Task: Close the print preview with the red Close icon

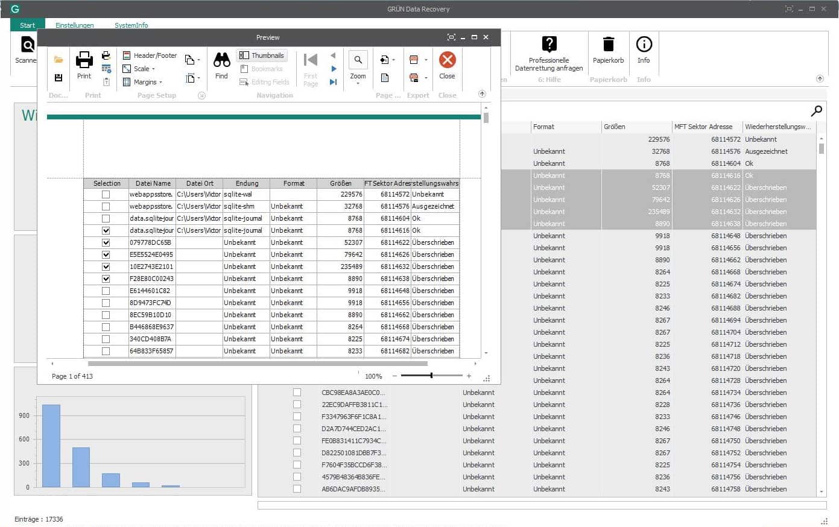Action: [x=447, y=59]
